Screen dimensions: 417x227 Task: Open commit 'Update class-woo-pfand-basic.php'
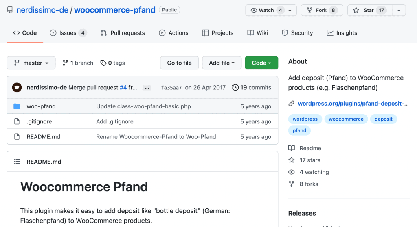point(143,106)
